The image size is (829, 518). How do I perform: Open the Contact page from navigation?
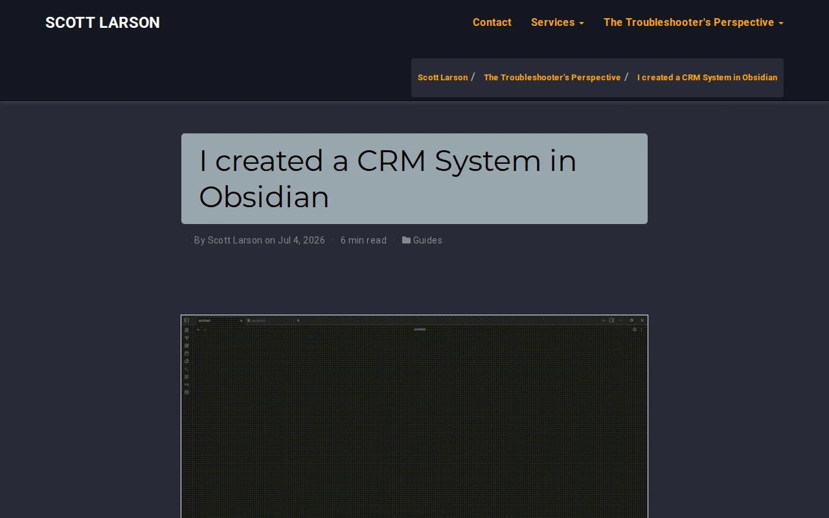492,23
